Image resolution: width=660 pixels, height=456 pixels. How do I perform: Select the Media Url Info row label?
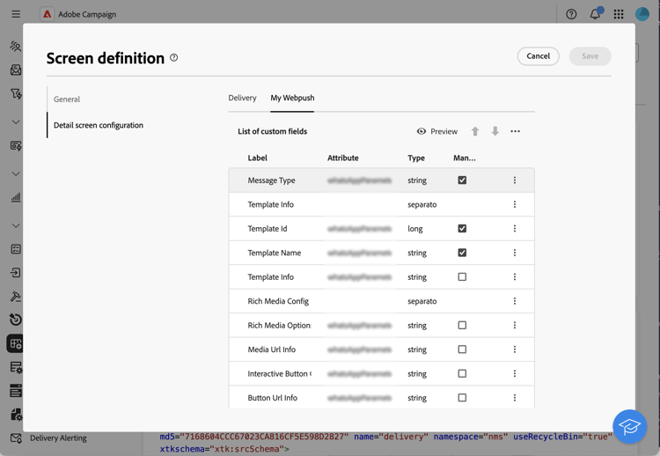pyautogui.click(x=272, y=349)
